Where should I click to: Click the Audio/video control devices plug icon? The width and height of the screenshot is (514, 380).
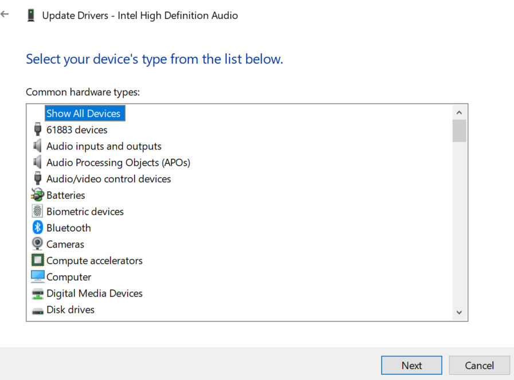click(x=38, y=179)
